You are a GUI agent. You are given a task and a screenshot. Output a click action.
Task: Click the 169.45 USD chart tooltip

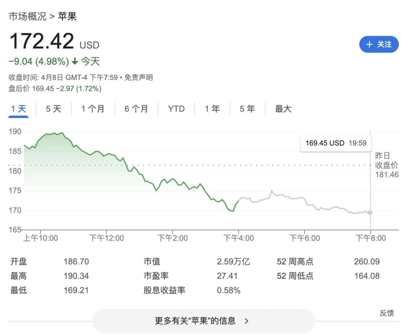pyautogui.click(x=335, y=143)
